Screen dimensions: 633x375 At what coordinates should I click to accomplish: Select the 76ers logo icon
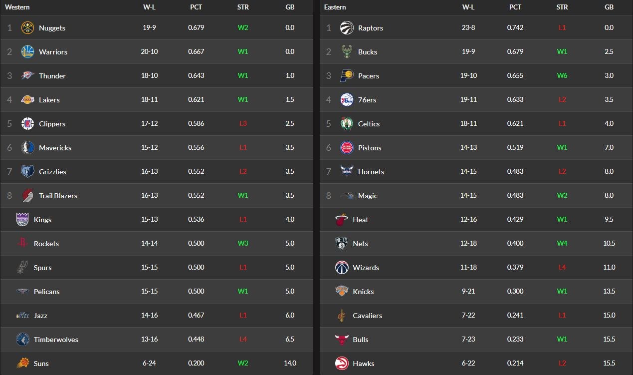(347, 100)
